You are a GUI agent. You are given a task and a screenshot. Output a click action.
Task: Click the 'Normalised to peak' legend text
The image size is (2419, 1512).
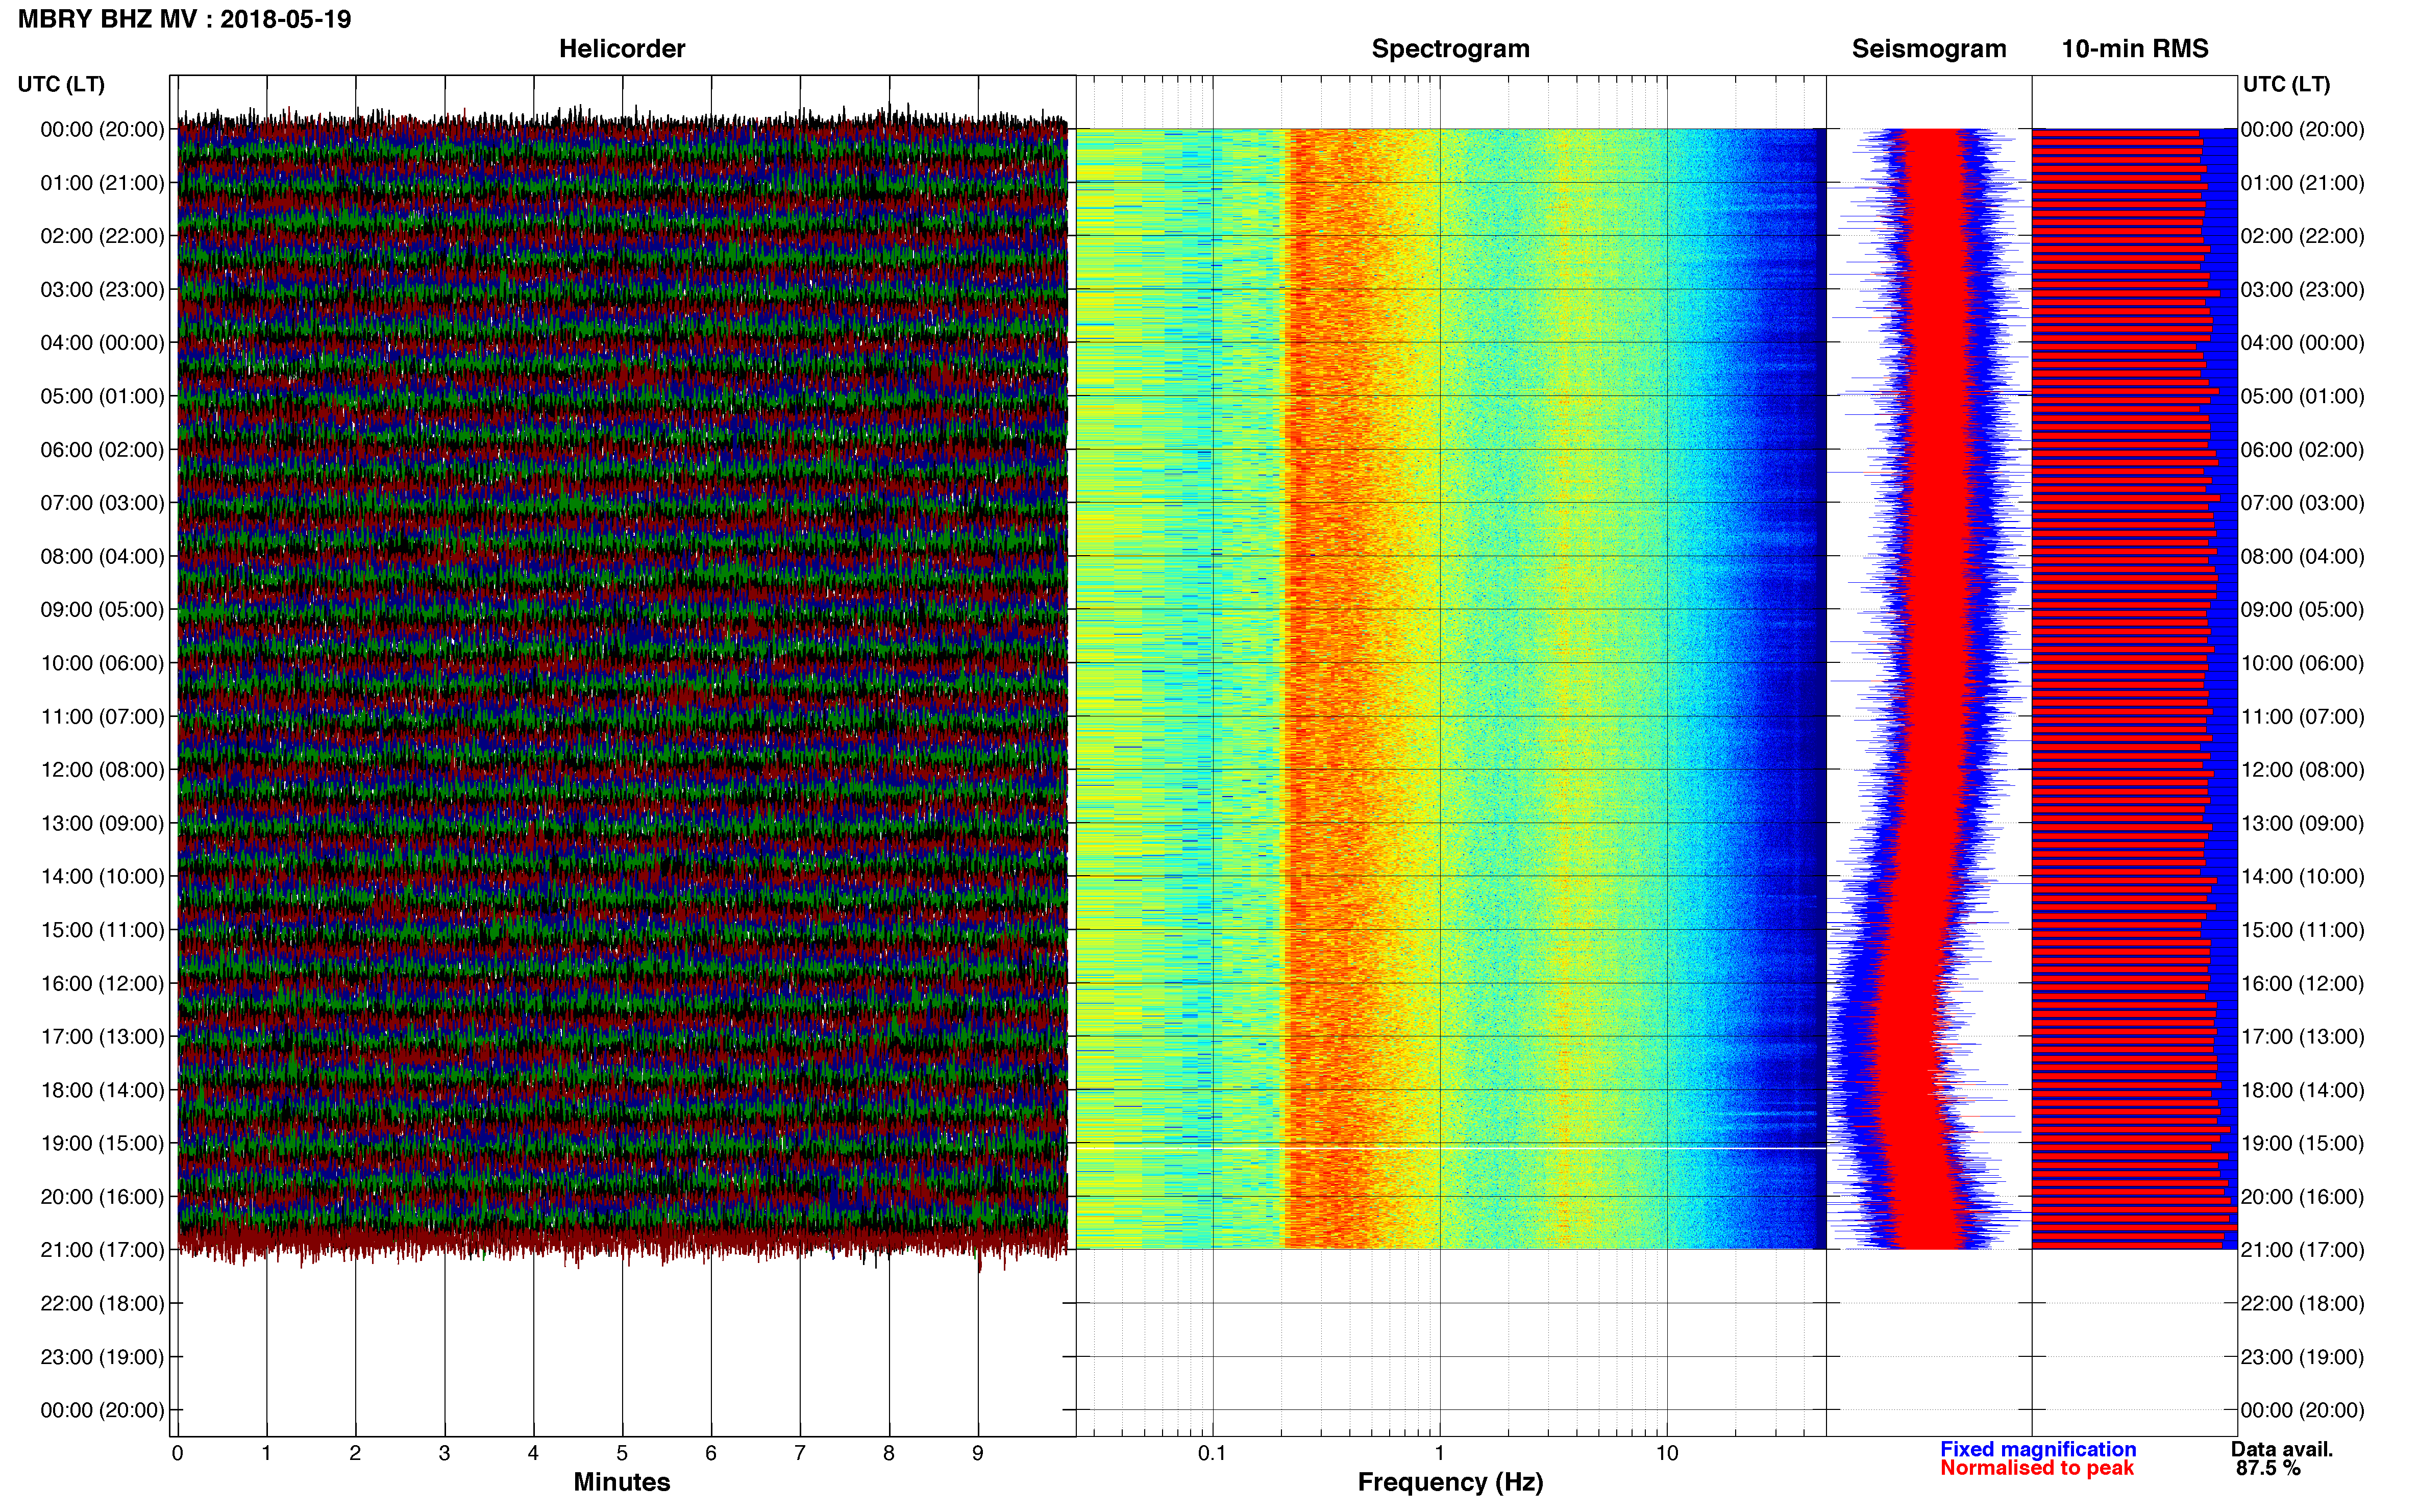2037,1469
